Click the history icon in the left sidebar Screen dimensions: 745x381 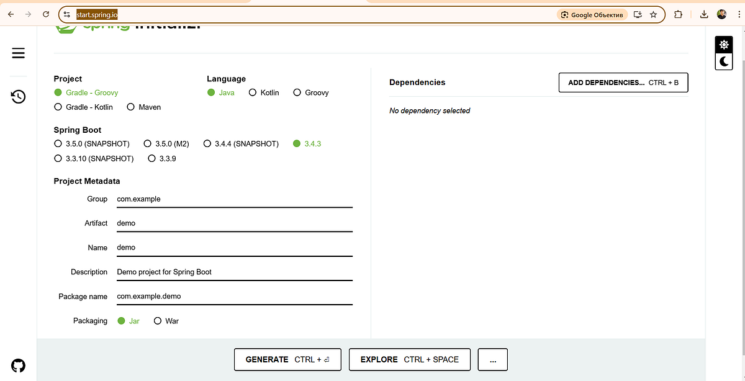coord(18,97)
